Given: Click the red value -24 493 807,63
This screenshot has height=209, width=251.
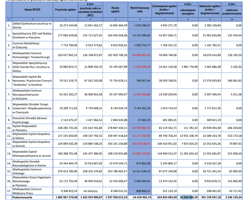Looking at the screenshot, I should 141,55.
